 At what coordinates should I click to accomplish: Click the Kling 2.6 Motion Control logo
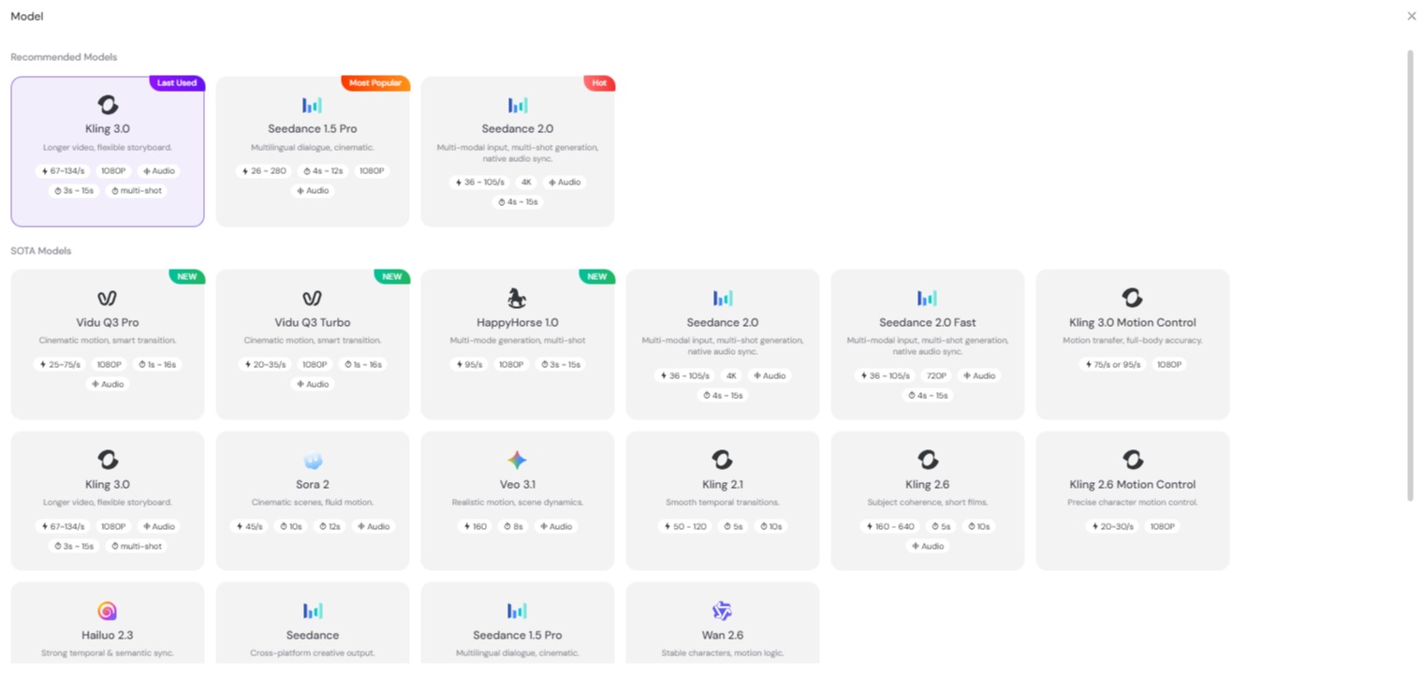[x=1132, y=461]
